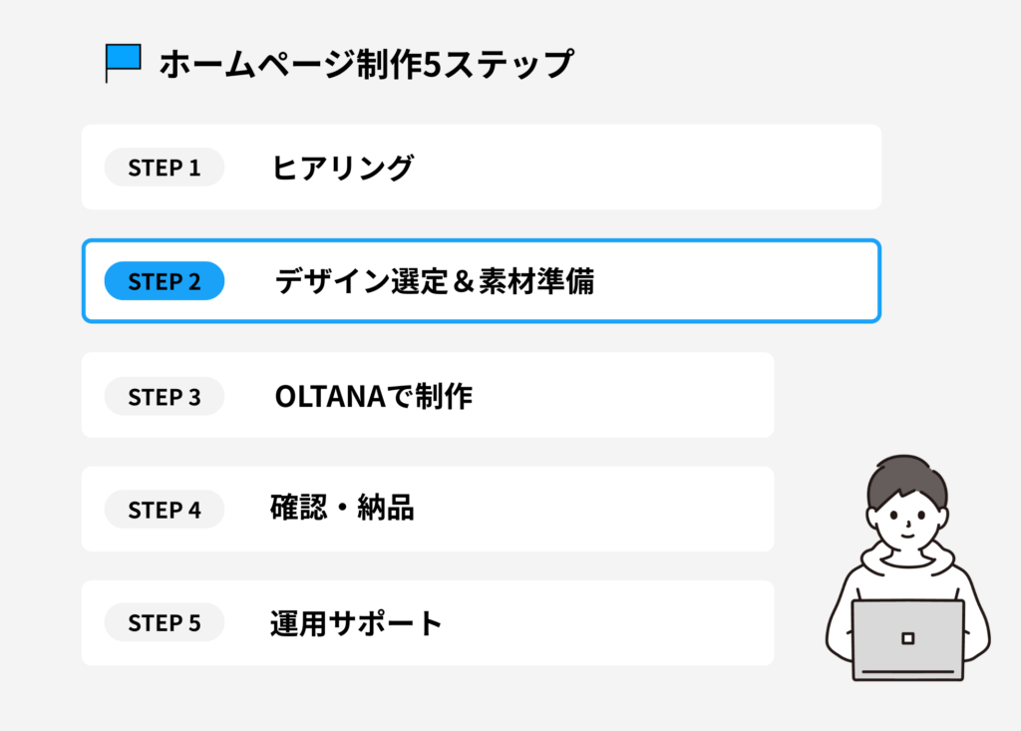
Task: Select the 確認・納品 step label
Action: point(342,509)
